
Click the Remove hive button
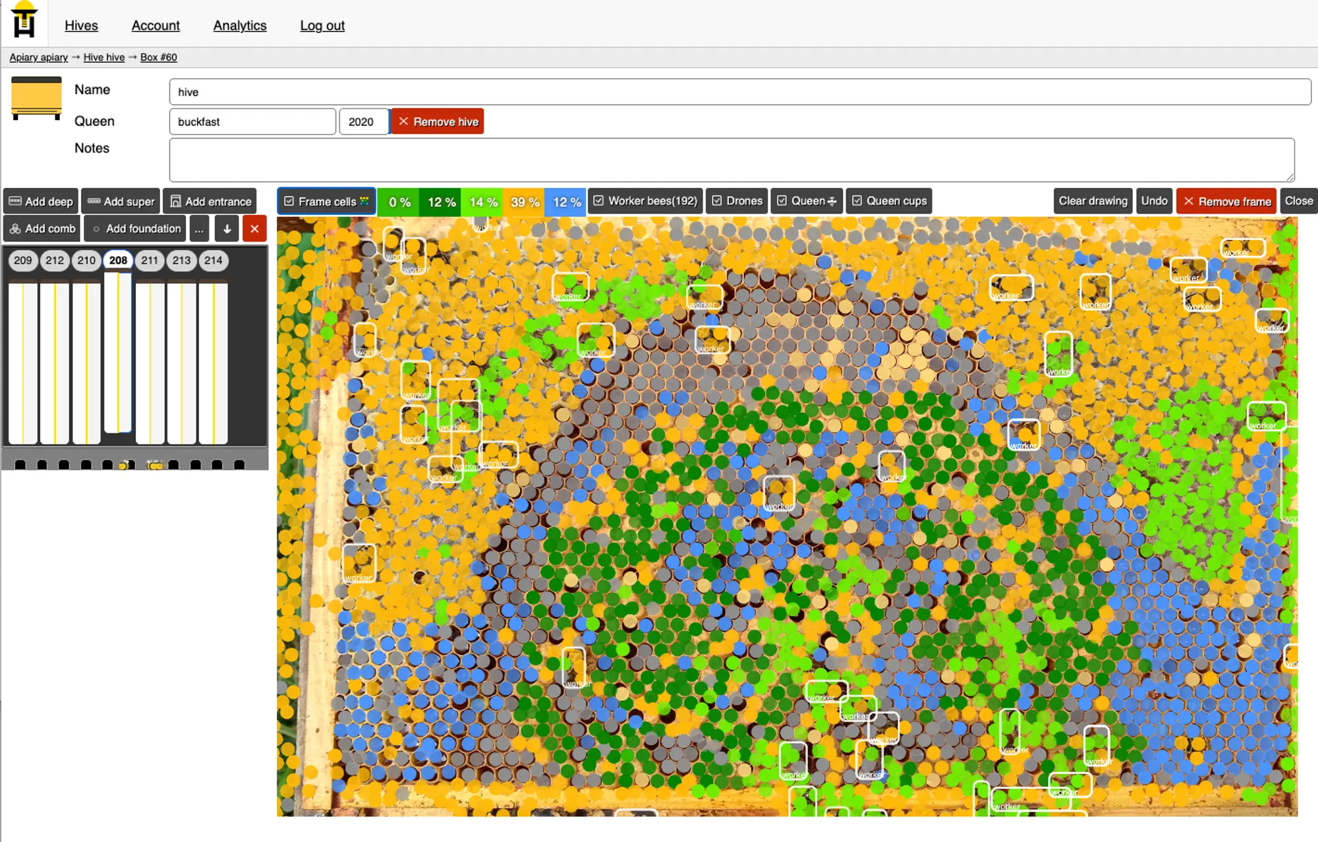pyautogui.click(x=438, y=121)
